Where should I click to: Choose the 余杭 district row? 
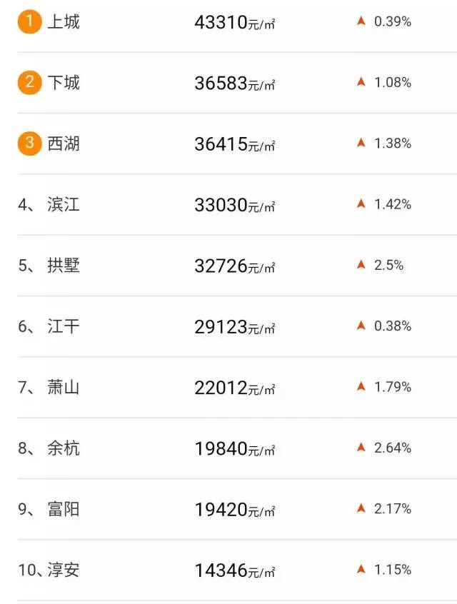(64, 448)
